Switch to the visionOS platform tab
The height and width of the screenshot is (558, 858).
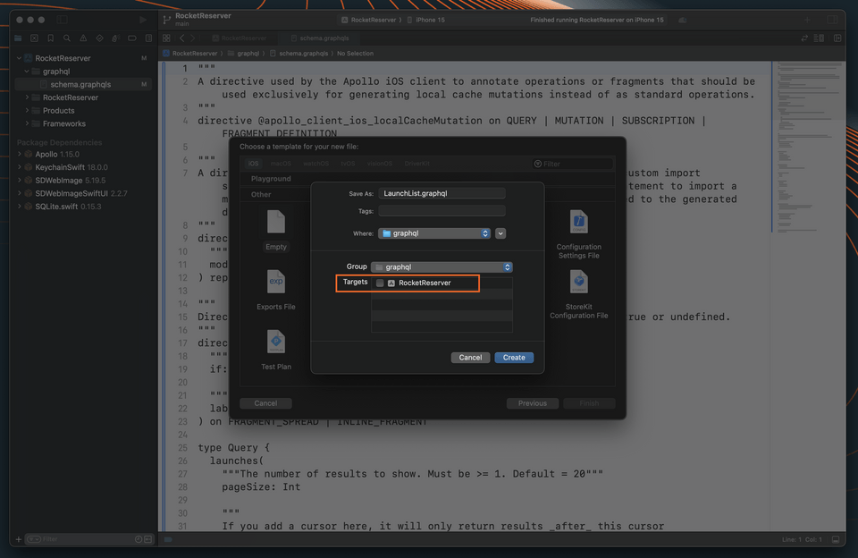379,164
